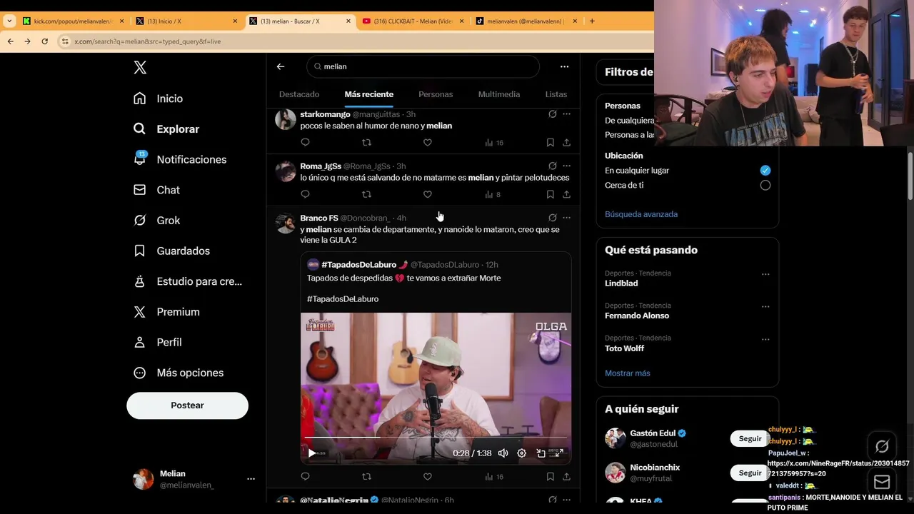Viewport: 914px width, 514px height.
Task: Open the floating Grok button
Action: point(882,447)
